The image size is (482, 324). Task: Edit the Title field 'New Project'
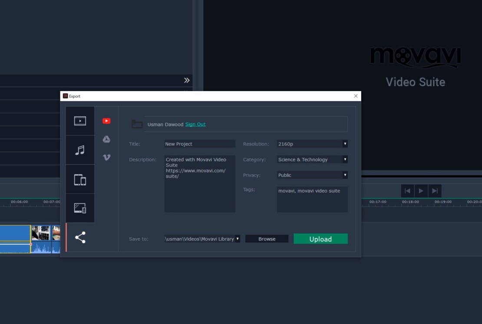tap(200, 144)
